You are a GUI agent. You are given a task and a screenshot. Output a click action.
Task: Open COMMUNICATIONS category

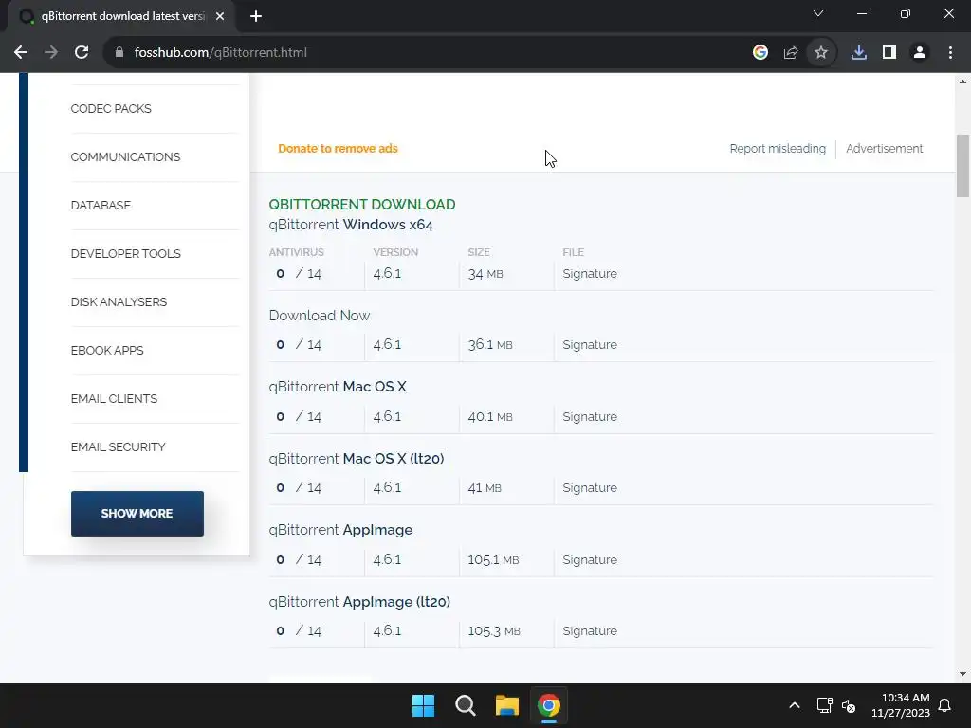[125, 157]
